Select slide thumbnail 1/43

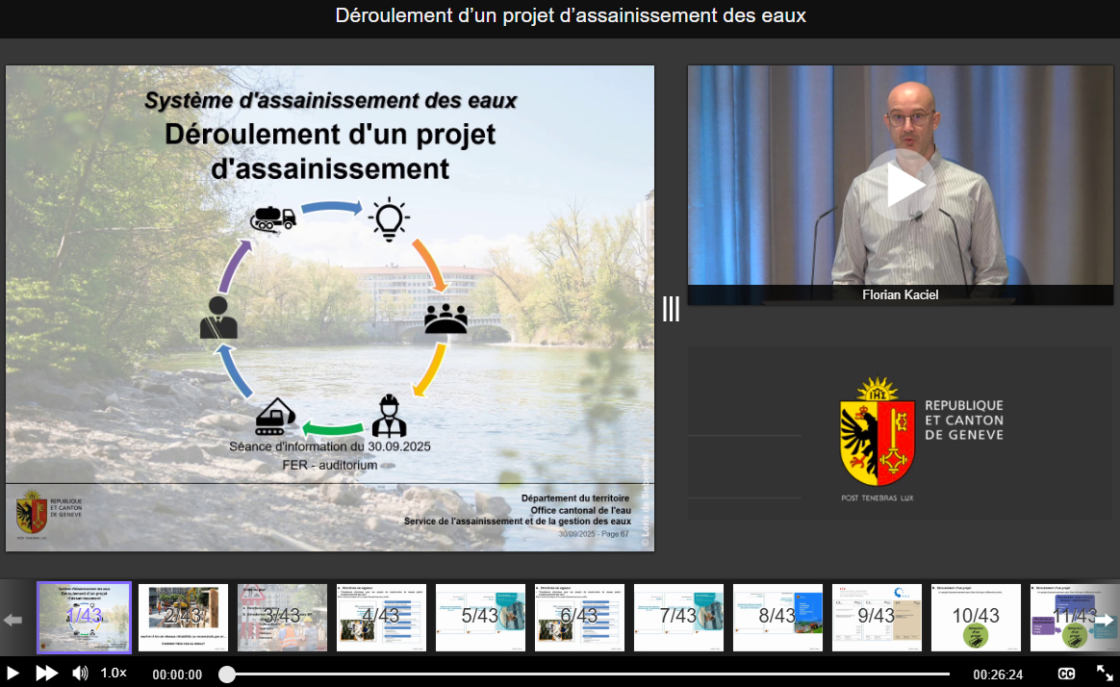coord(84,617)
